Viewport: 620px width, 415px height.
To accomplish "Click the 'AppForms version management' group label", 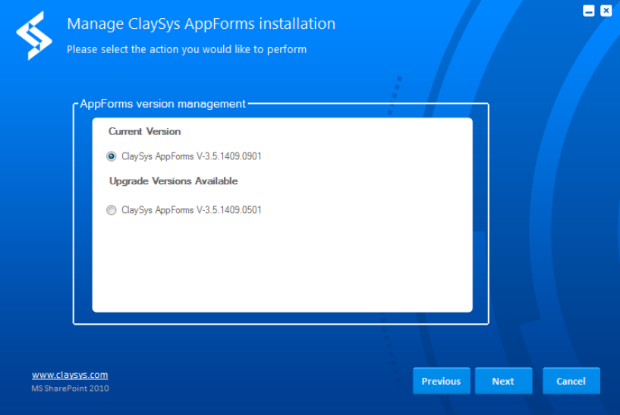I will coord(162,104).
